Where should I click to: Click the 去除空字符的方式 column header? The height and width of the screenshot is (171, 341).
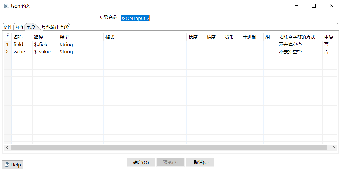click(299, 37)
